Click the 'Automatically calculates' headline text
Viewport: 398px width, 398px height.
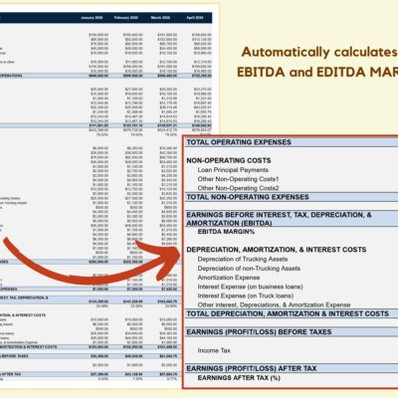click(x=319, y=53)
